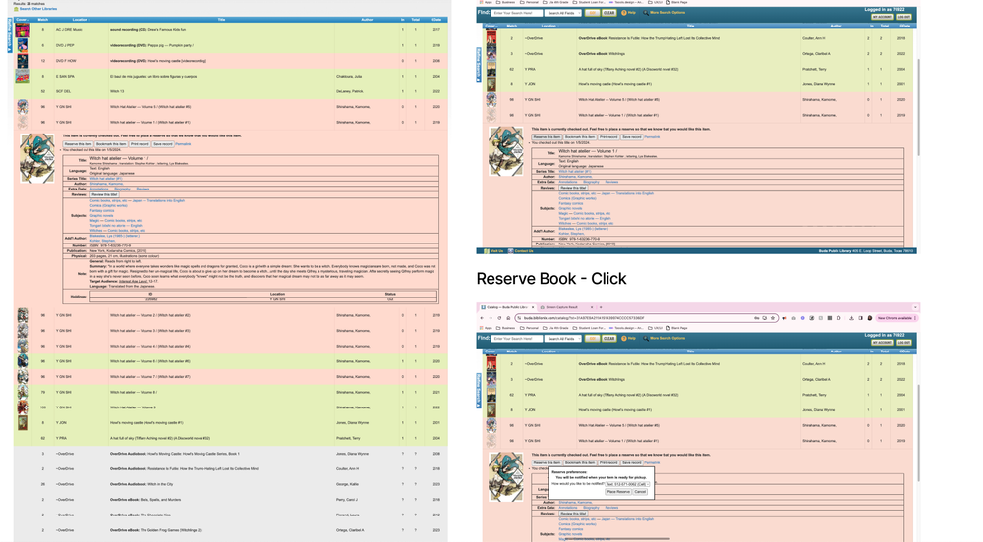Viewport: 983px width, 542px height.
Task: Open the Apps bookmark shortcut in browser window
Action: pyautogui.click(x=486, y=328)
